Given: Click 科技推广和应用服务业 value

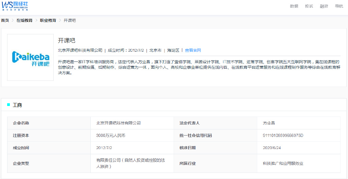Looking at the screenshot, I should pos(283,164).
